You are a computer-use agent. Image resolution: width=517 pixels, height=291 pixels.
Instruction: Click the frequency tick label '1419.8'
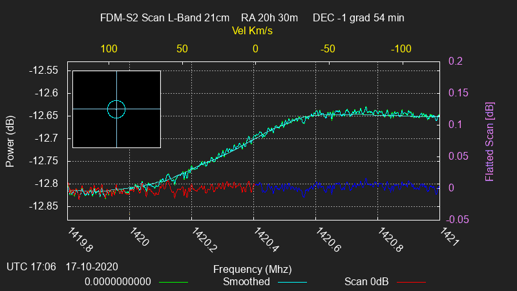coord(80,240)
